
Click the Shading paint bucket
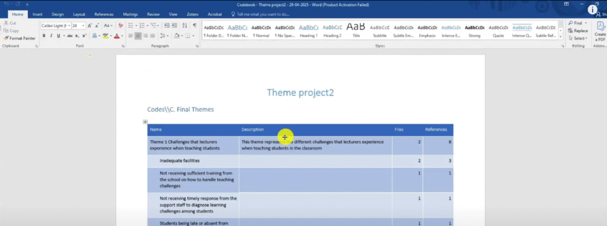point(177,36)
